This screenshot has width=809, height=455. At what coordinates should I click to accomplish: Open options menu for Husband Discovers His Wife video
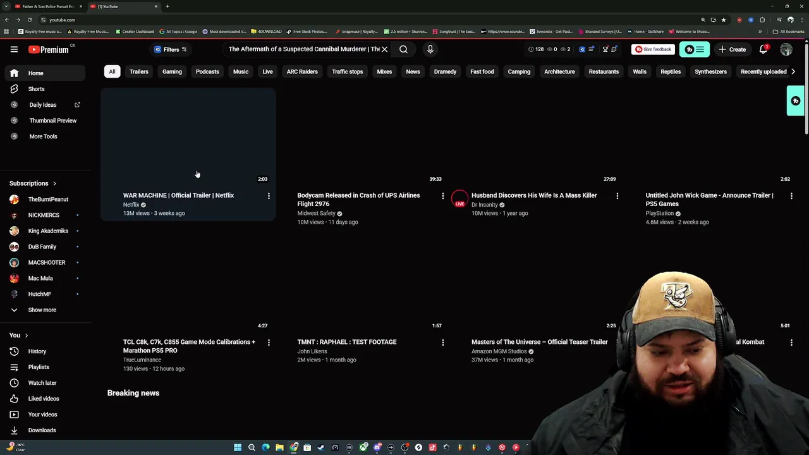tap(617, 196)
